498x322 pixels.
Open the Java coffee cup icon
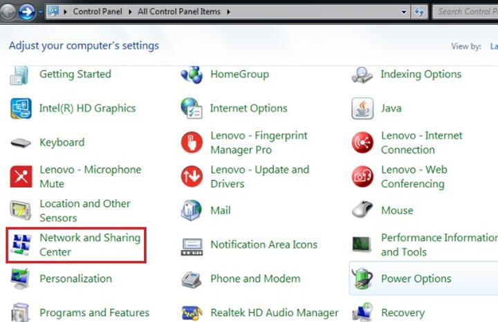coord(362,108)
